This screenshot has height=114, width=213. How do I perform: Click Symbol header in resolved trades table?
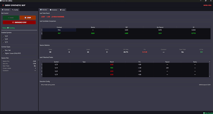pyautogui.click(x=56, y=62)
